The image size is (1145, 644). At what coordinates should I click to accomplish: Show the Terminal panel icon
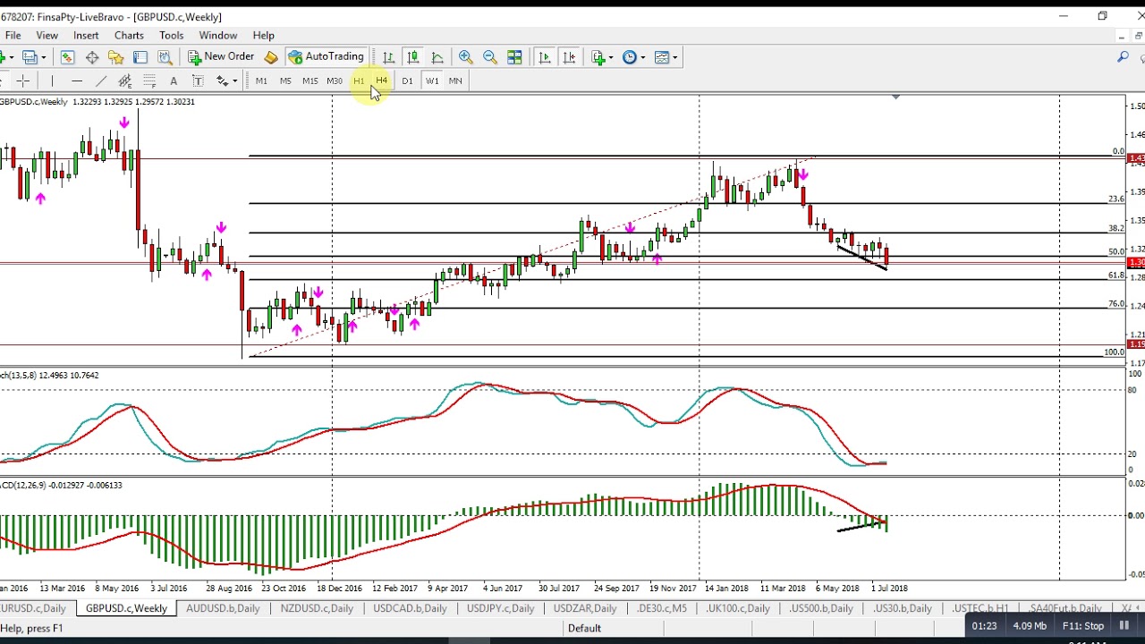click(x=140, y=57)
